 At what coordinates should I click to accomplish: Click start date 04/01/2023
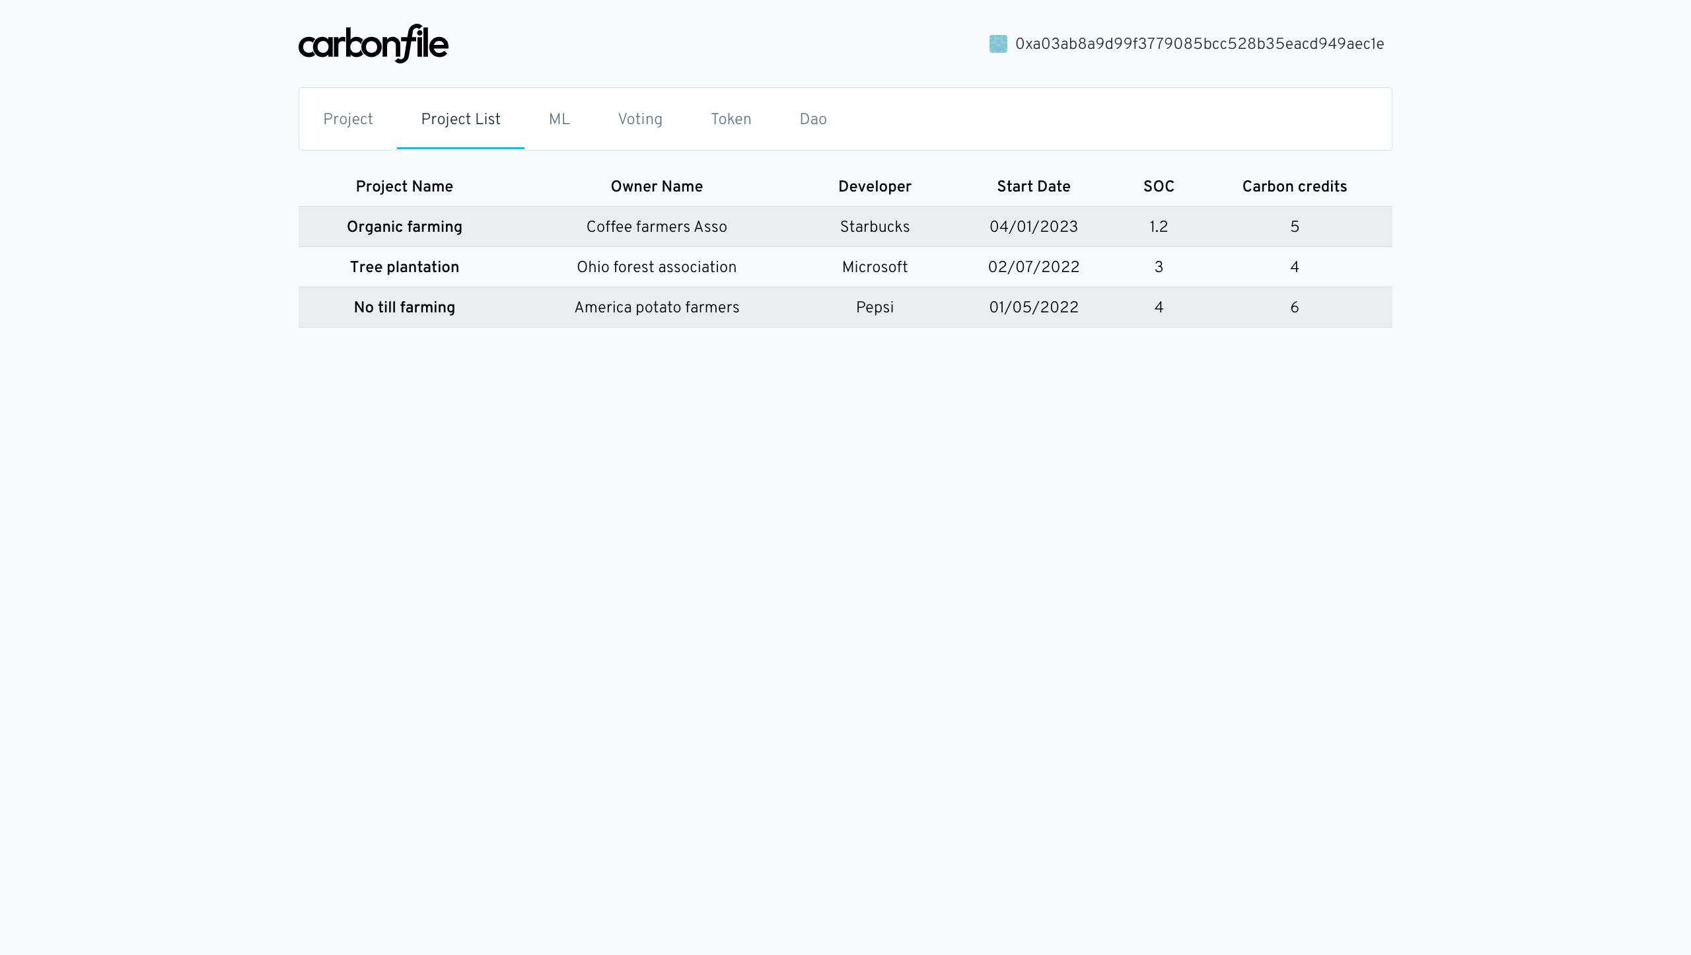pyautogui.click(x=1034, y=227)
